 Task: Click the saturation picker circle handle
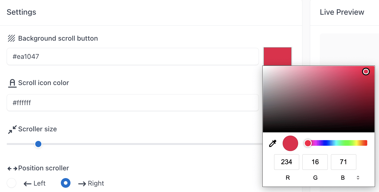366,72
